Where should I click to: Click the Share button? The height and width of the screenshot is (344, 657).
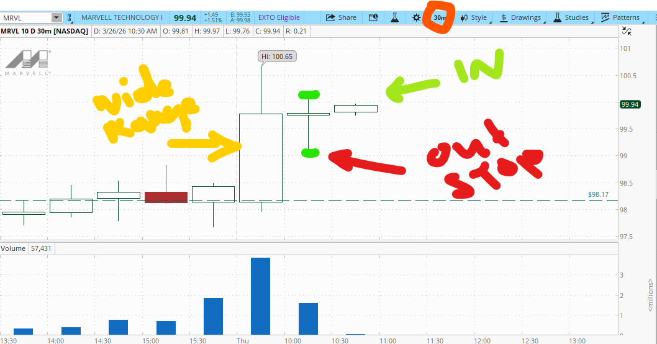tap(341, 17)
